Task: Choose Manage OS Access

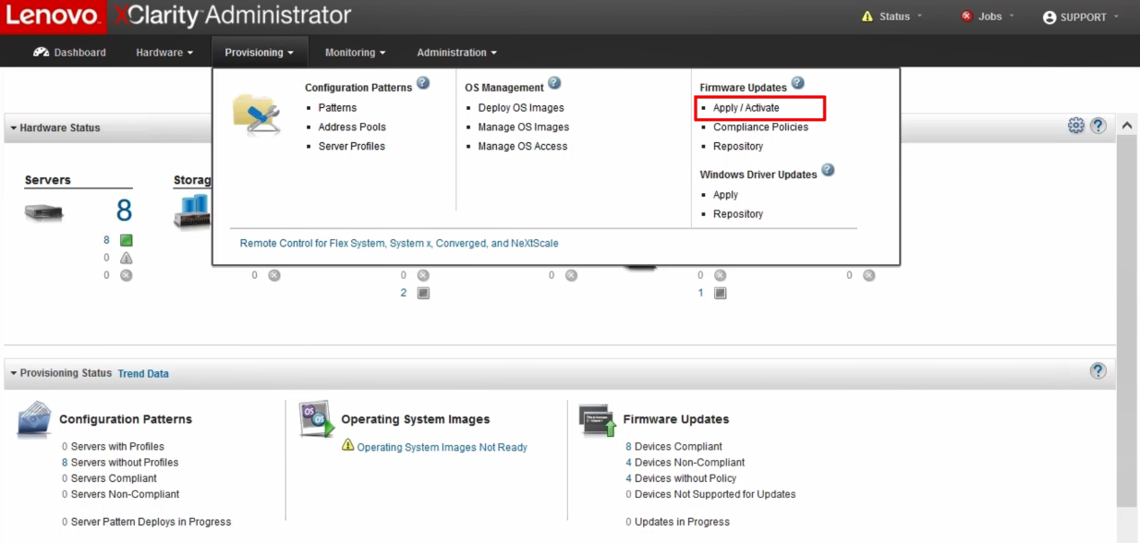Action: pyautogui.click(x=523, y=147)
